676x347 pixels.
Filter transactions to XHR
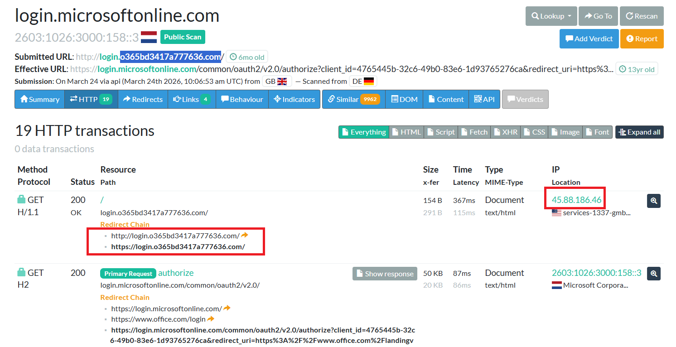(x=506, y=132)
